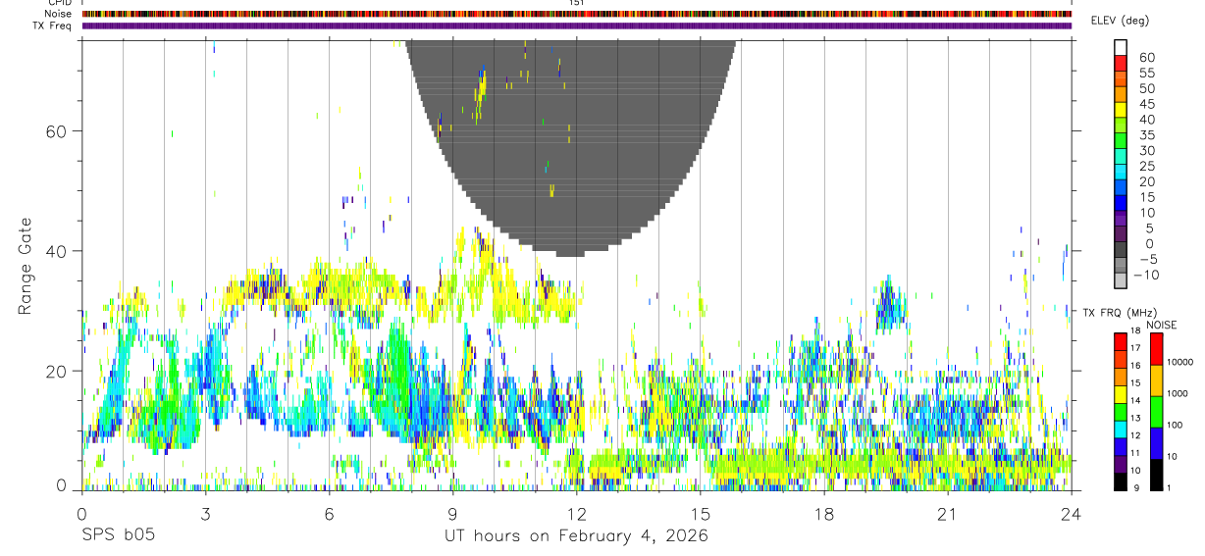Click the 'Noise' row label at top left
Screen dimensions: 1205x556
point(59,14)
